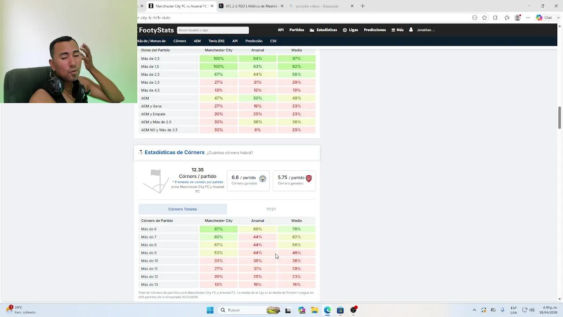Open the weather widget showing 29°C

[x=21, y=310]
